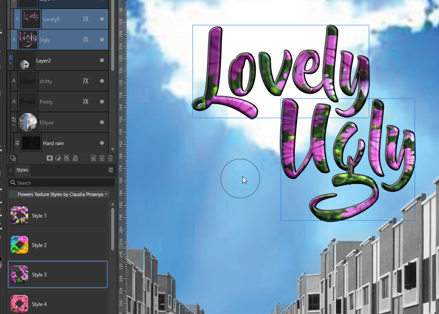Image resolution: width=439 pixels, height=314 pixels.
Task: Hide the Layer2 group
Action: (102, 60)
